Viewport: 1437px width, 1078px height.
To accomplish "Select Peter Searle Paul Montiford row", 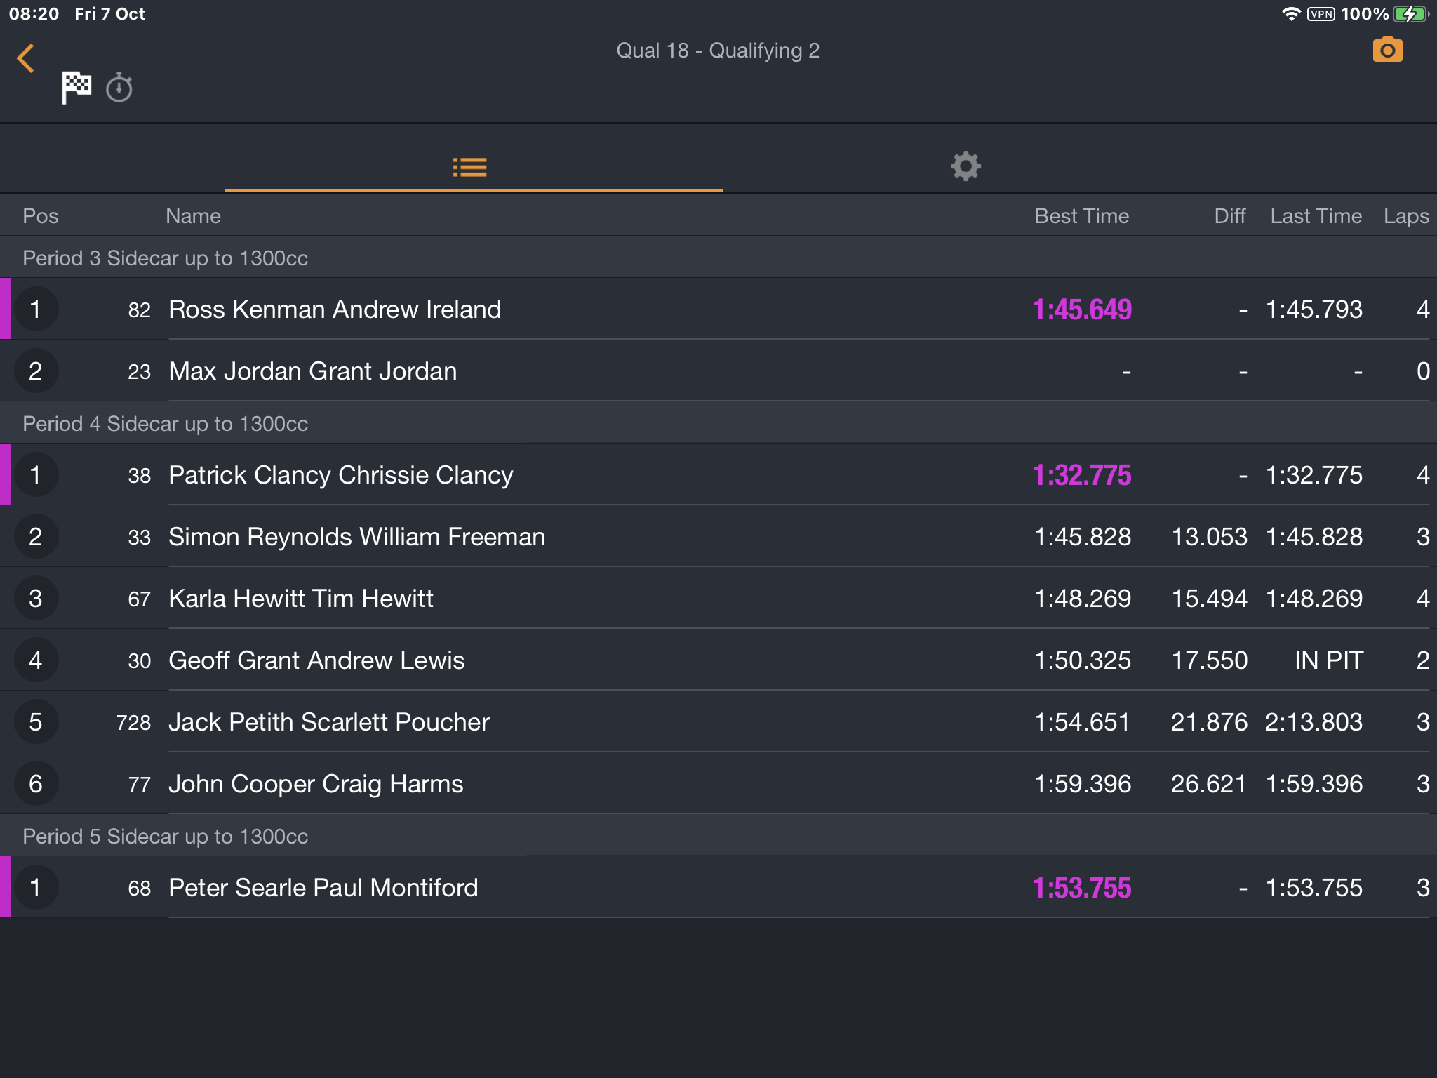I will click(718, 887).
